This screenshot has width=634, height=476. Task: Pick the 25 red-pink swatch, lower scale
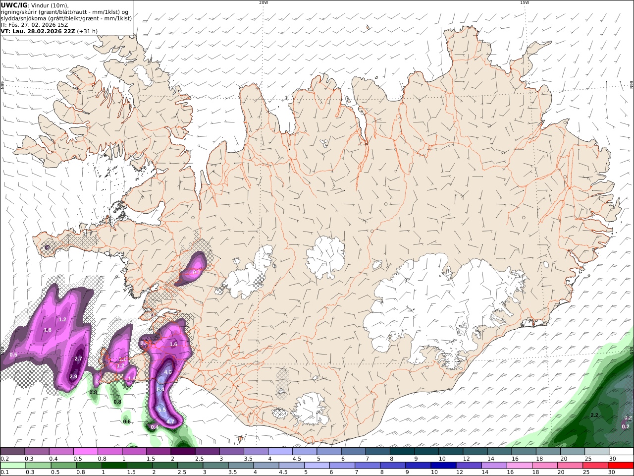pyautogui.click(x=595, y=466)
